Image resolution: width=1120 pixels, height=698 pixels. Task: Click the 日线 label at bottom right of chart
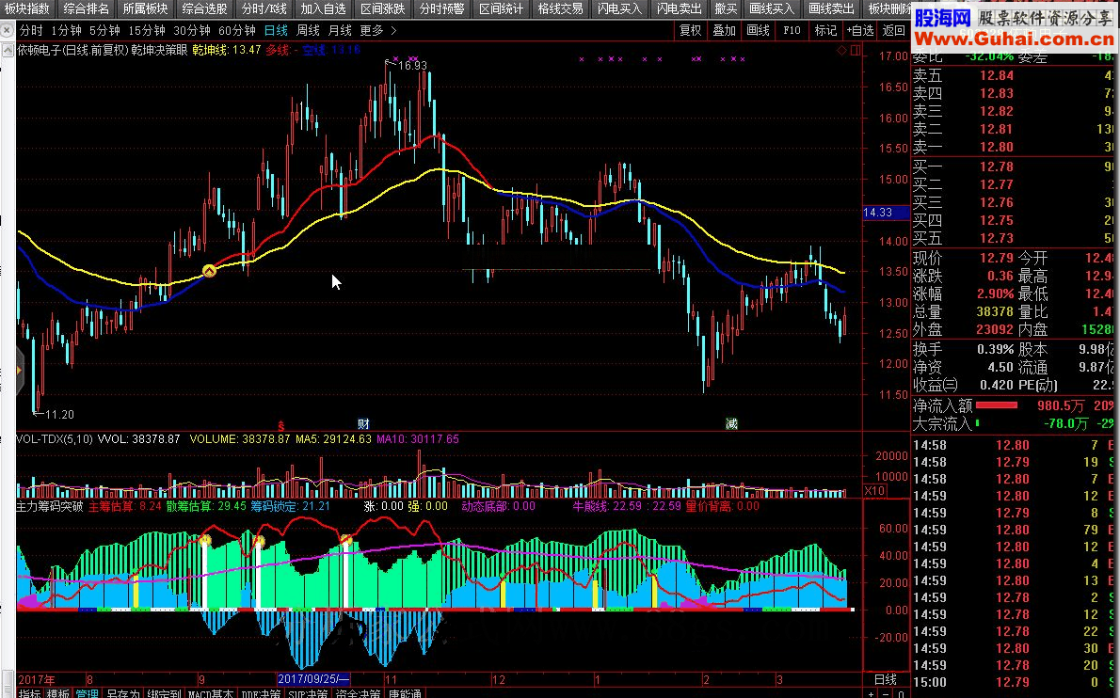coord(886,679)
